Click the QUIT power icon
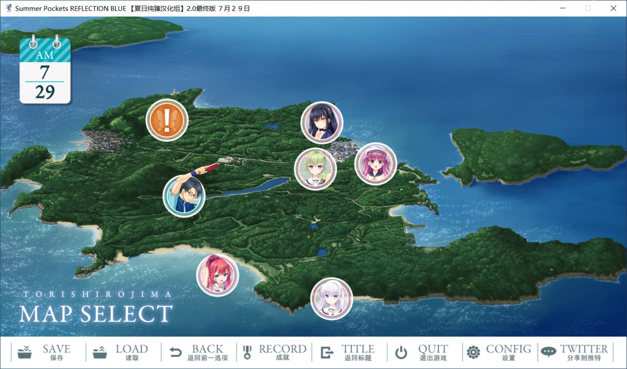627x369 pixels. pyautogui.click(x=401, y=352)
